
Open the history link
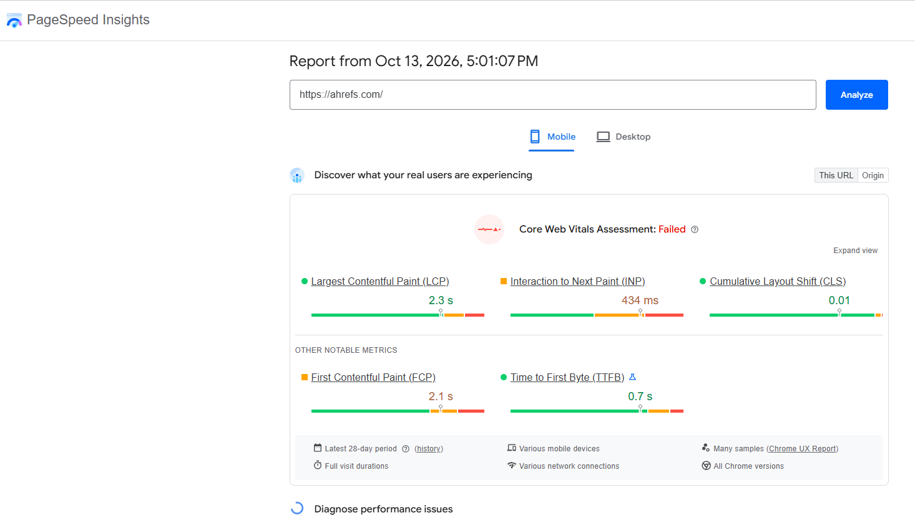[429, 449]
